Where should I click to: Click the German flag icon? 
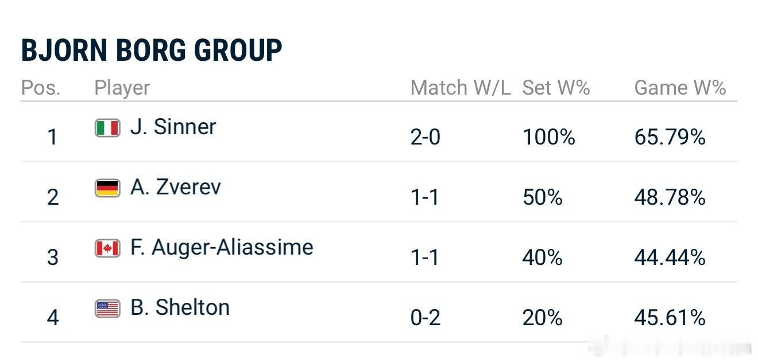(107, 188)
